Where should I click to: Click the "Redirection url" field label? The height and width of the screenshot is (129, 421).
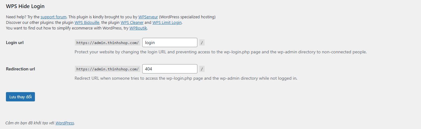coord(20,69)
